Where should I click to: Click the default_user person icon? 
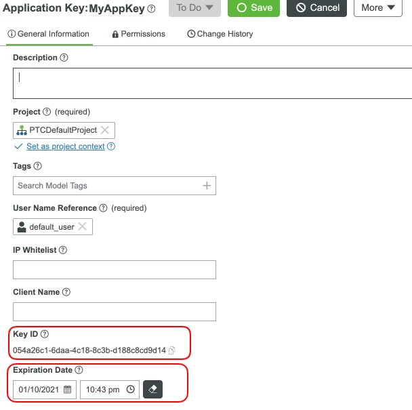tap(22, 227)
